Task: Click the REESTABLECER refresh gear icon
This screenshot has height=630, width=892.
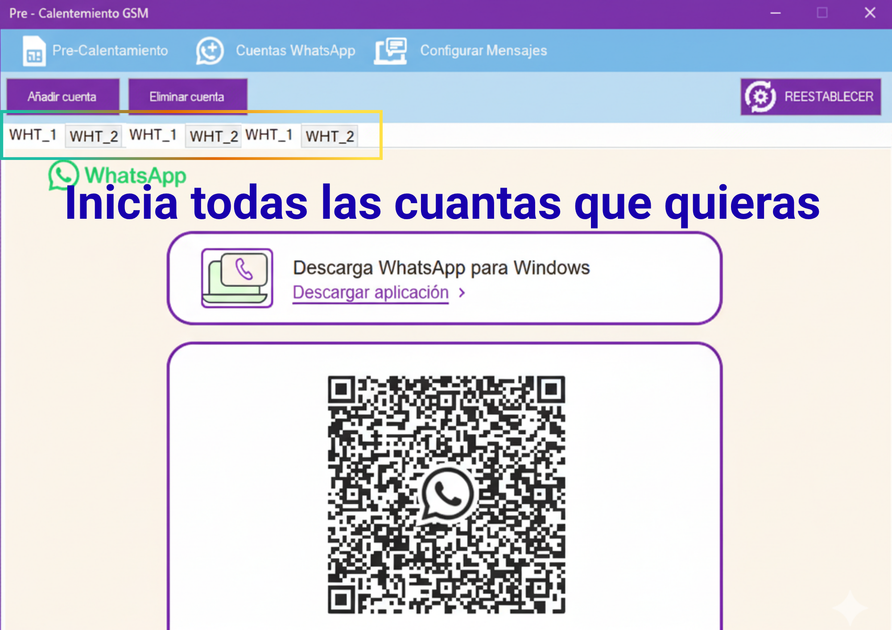Action: pyautogui.click(x=761, y=96)
